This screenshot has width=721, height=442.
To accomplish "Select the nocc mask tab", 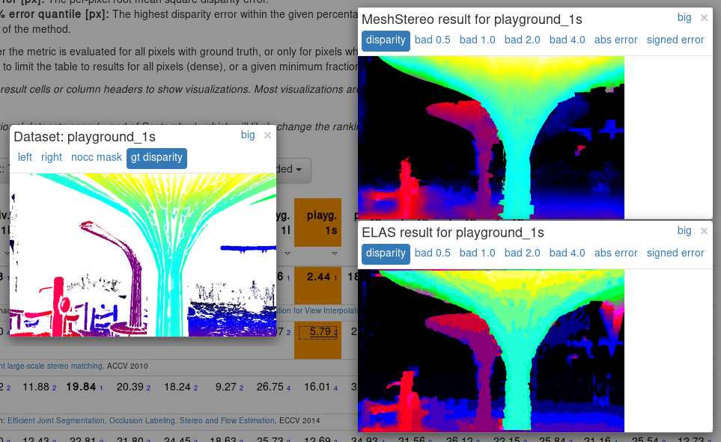I will (x=97, y=157).
